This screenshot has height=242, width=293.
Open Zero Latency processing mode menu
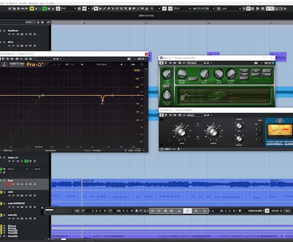click(x=50, y=150)
